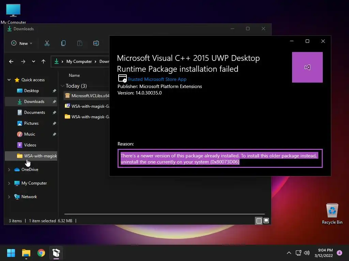Open recent locations chevron in navigation bar
Image resolution: width=349 pixels, height=261 pixels.
(x=33, y=62)
